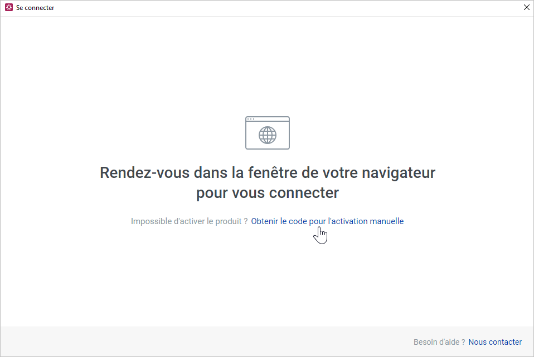This screenshot has height=357, width=534.
Task: Click the browser window illustration
Action: pyautogui.click(x=268, y=133)
